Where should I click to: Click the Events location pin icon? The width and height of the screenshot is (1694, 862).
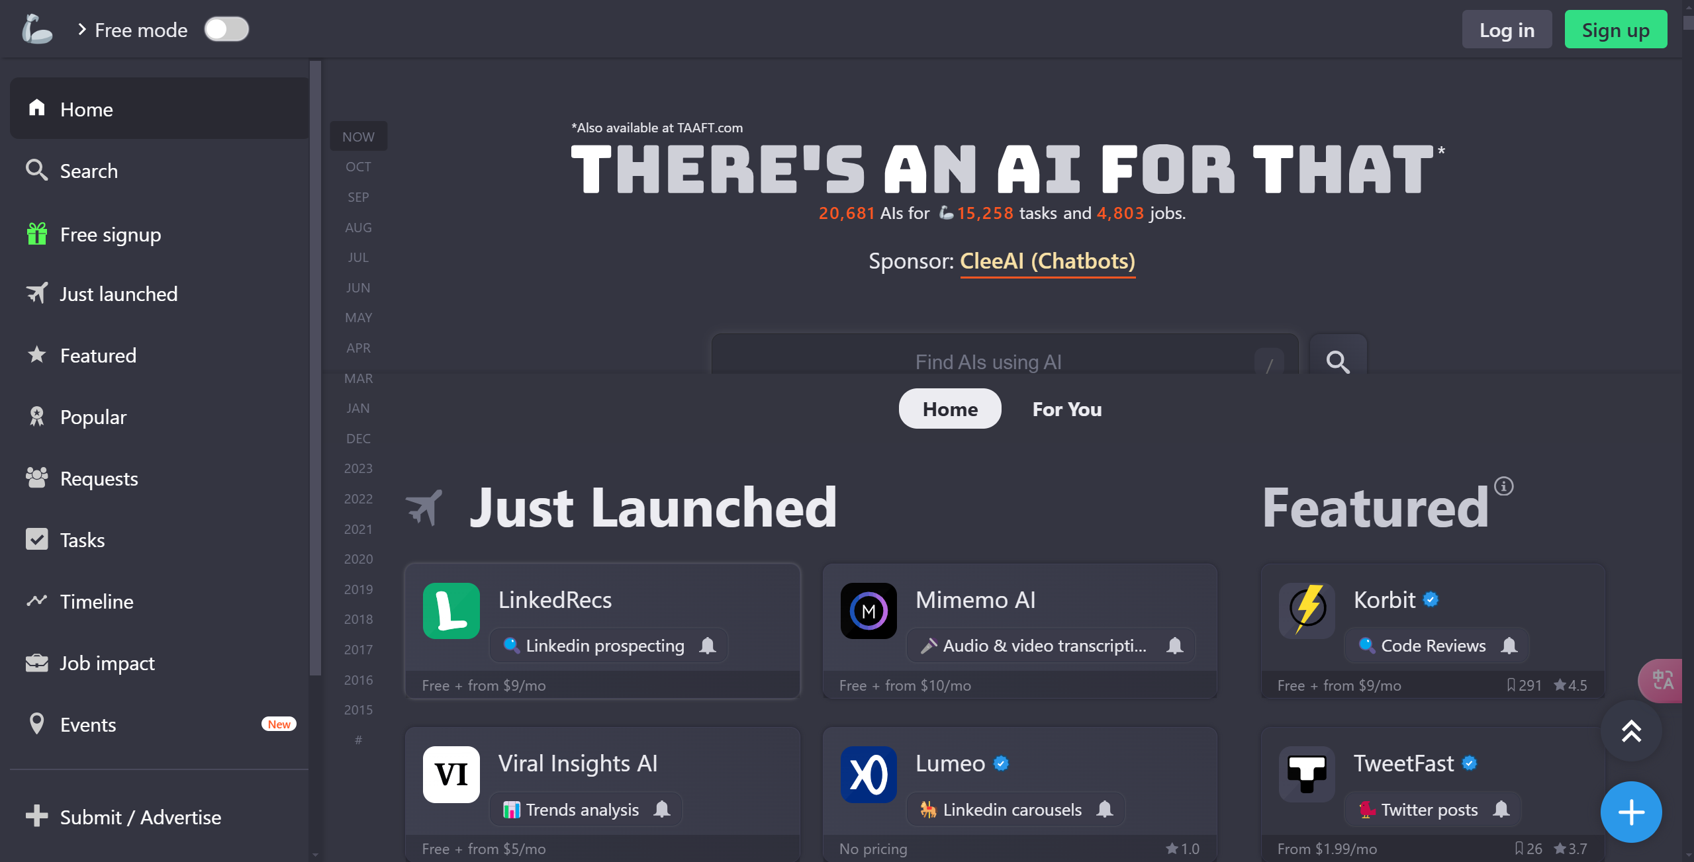(37, 723)
